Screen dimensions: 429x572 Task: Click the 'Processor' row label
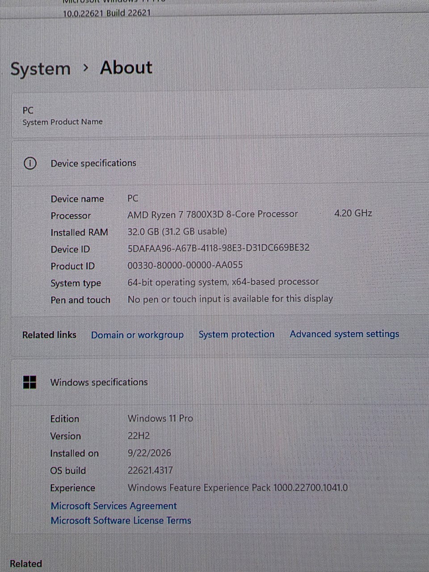point(71,216)
